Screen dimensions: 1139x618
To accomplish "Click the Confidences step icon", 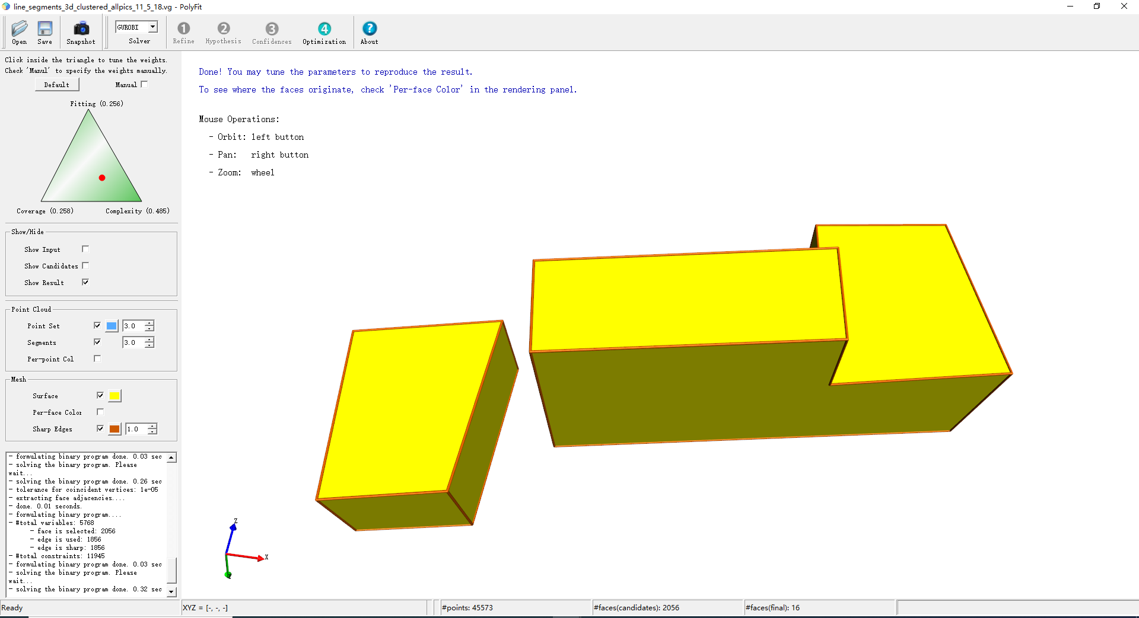I will click(272, 29).
